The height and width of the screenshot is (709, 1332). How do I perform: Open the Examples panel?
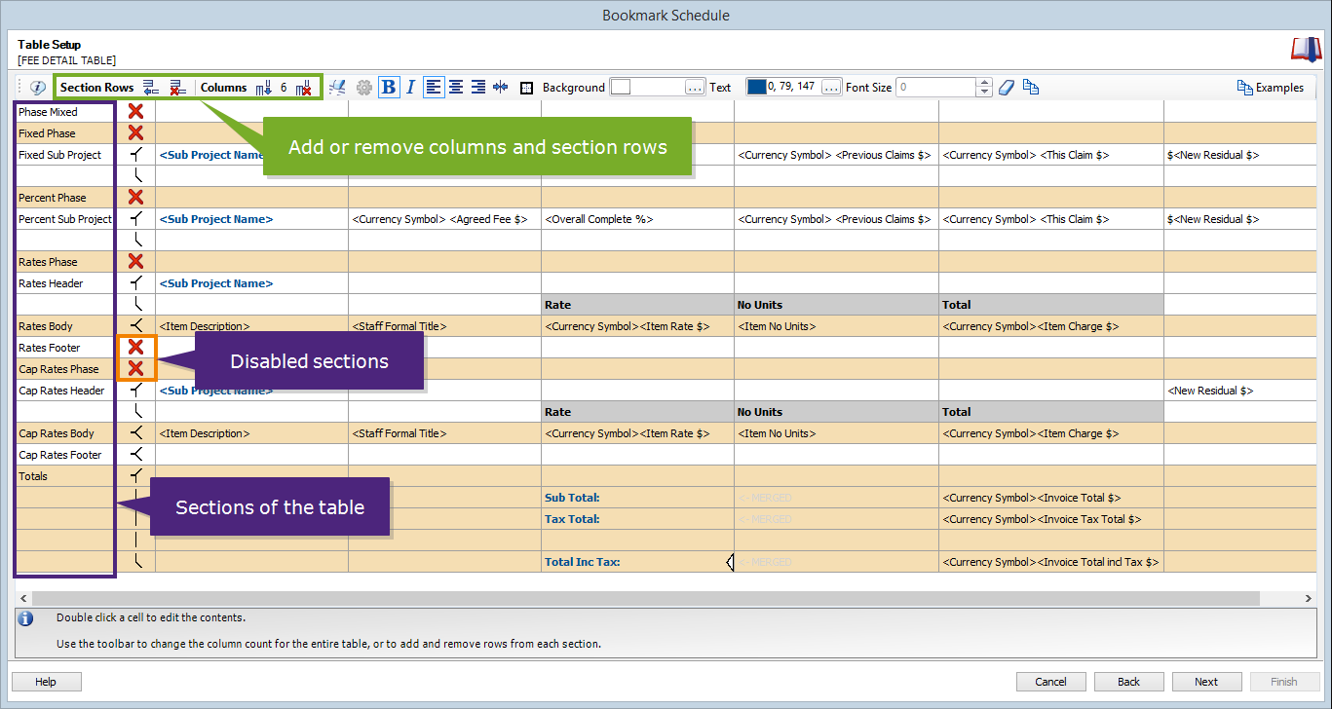1271,87
